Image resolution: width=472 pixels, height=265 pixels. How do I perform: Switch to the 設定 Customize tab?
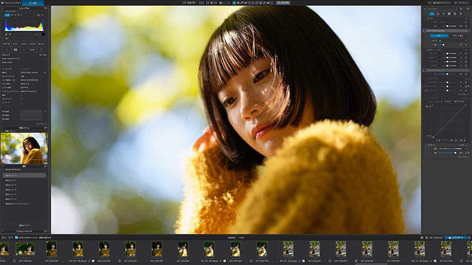(x=33, y=3)
